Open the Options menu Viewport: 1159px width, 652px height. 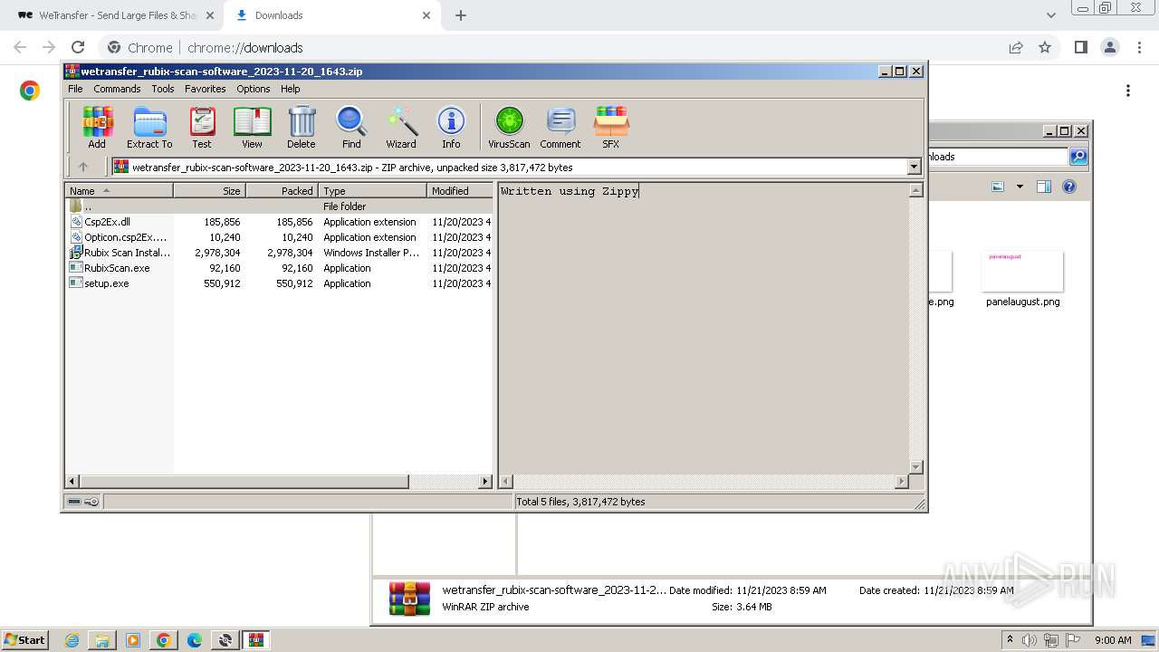(x=254, y=89)
